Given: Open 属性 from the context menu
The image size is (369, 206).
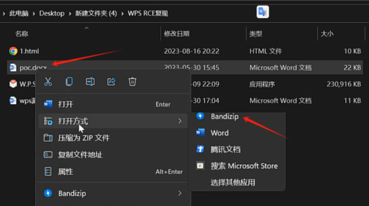Looking at the screenshot, I should (113, 171).
